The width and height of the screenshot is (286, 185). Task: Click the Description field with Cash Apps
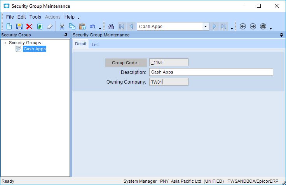point(211,72)
